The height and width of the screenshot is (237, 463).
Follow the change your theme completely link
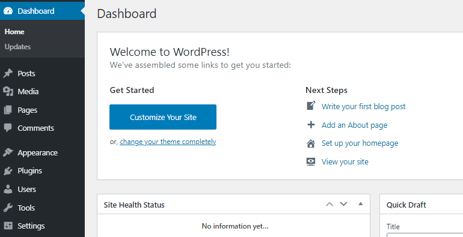168,142
